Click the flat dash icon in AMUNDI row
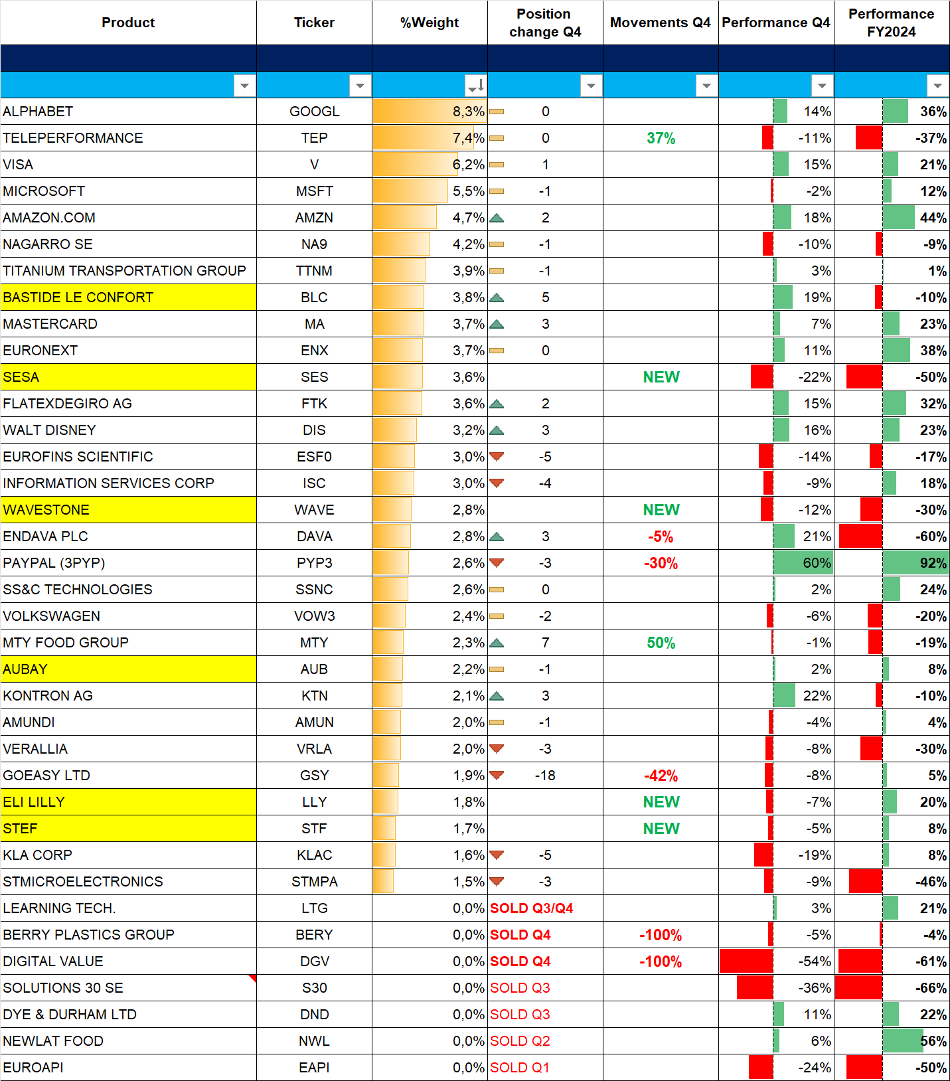The image size is (950, 1081). 497,722
